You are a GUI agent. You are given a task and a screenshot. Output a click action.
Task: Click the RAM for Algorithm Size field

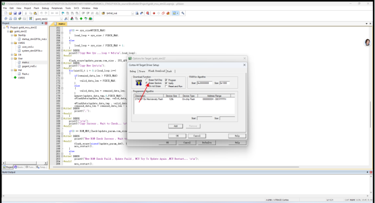coord(225,83)
